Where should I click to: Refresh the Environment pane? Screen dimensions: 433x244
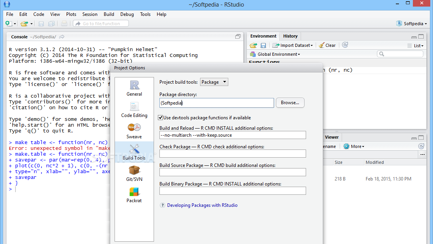(x=345, y=45)
